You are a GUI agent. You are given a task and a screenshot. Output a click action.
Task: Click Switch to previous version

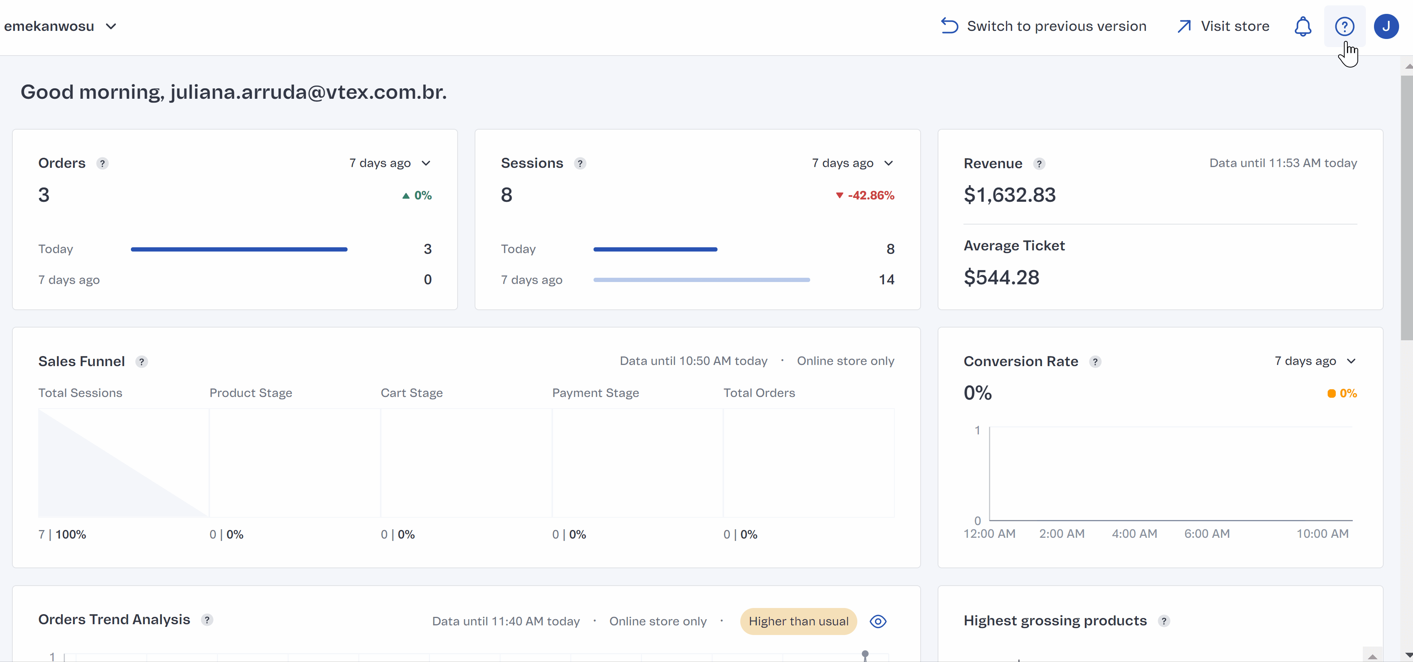pyautogui.click(x=1043, y=26)
